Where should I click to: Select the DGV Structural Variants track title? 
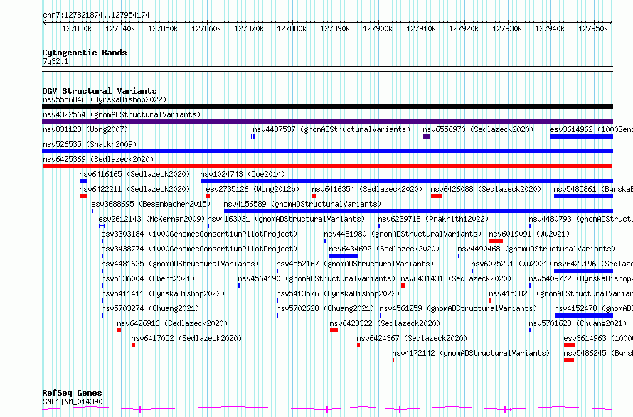[100, 91]
